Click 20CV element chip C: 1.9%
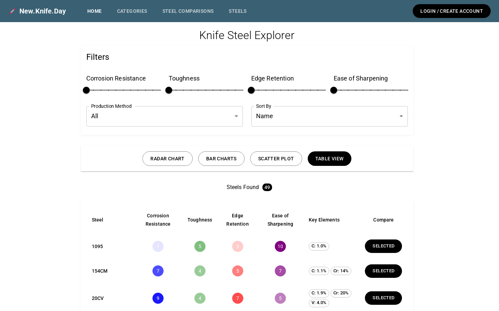 (x=319, y=293)
